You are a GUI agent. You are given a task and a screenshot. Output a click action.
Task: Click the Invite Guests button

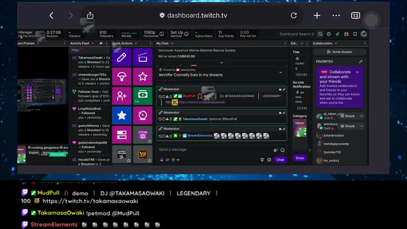(x=339, y=52)
